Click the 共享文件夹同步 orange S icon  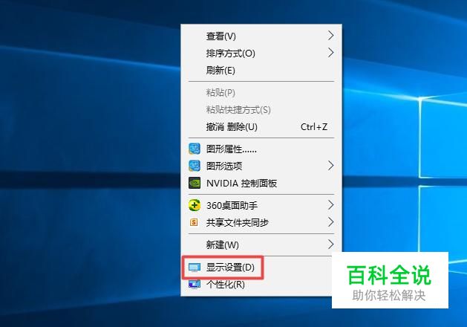coord(194,222)
